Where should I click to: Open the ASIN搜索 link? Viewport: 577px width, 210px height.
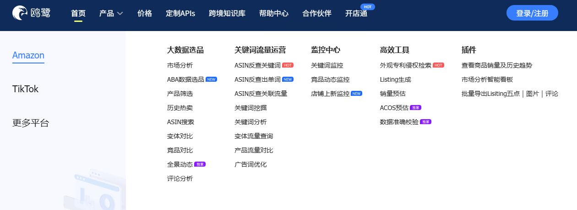click(x=180, y=122)
